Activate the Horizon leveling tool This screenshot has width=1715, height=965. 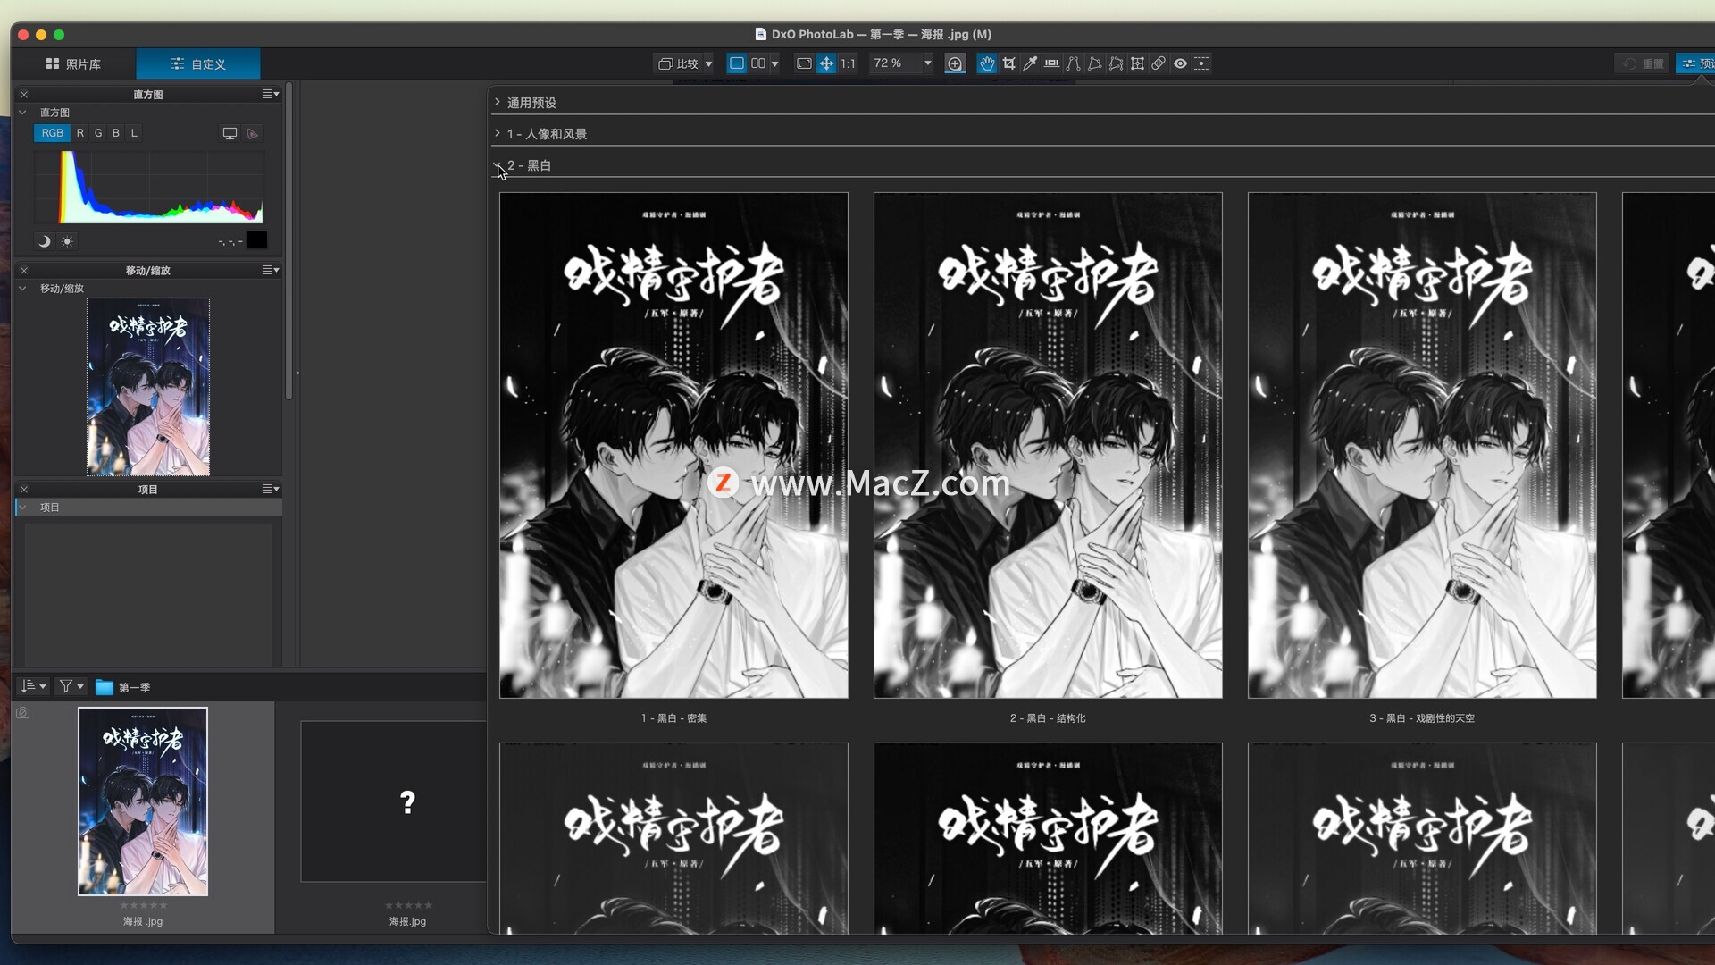coord(1051,63)
